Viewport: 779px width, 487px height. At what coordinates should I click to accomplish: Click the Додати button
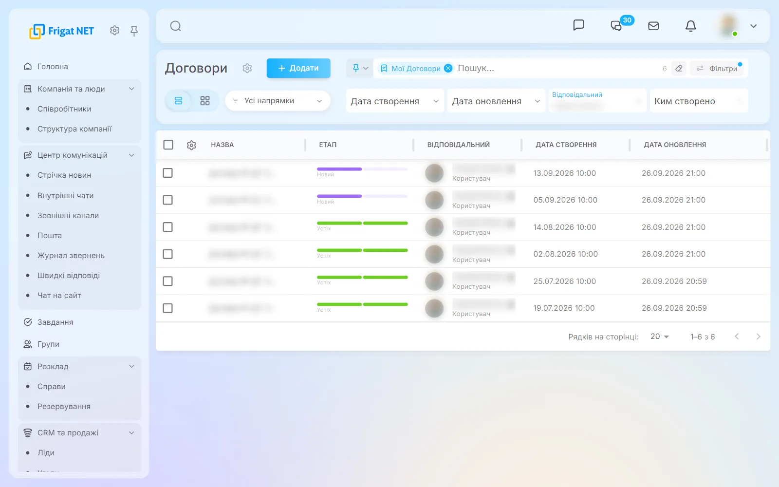(x=298, y=68)
